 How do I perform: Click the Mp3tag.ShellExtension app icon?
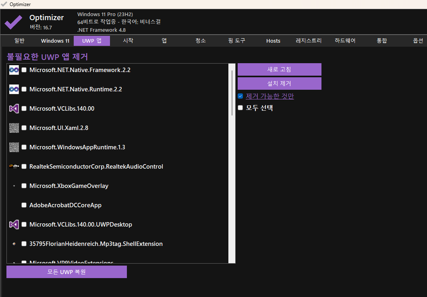(14, 244)
